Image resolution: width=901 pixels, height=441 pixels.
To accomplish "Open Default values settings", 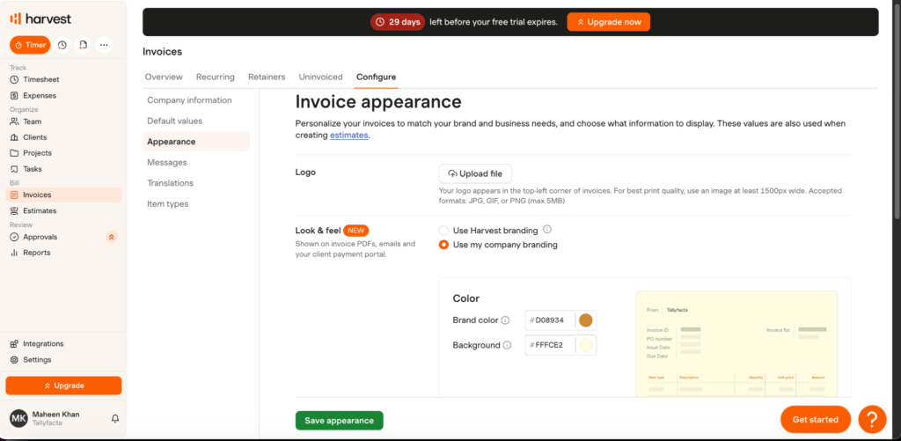I will (x=196, y=121).
